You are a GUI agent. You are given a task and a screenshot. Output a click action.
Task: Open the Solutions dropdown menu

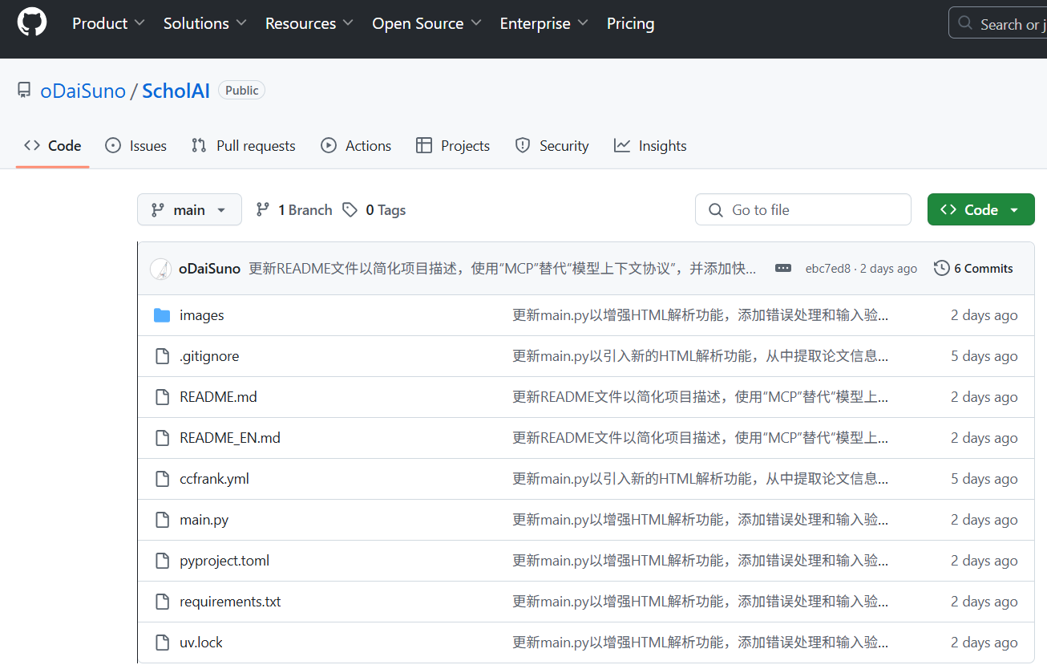(x=204, y=23)
